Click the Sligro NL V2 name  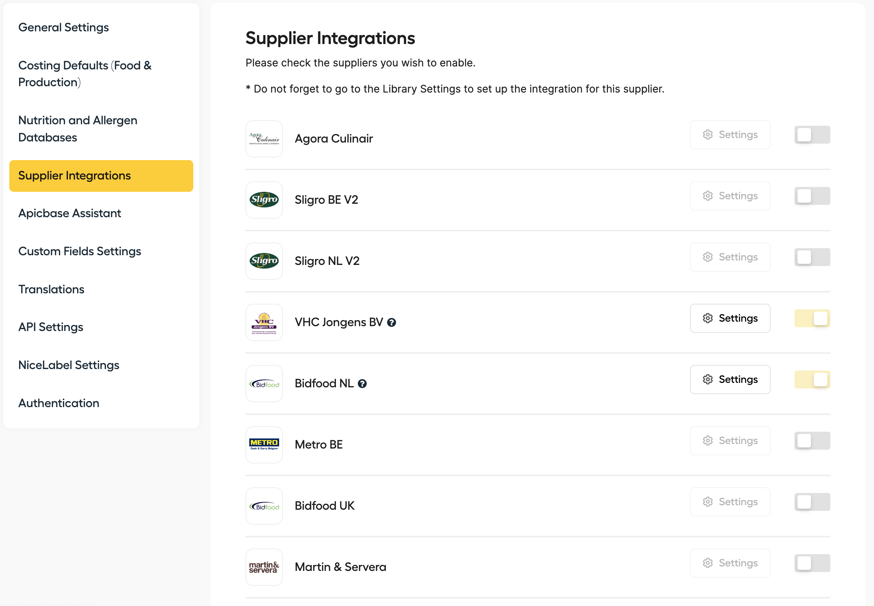click(x=327, y=261)
